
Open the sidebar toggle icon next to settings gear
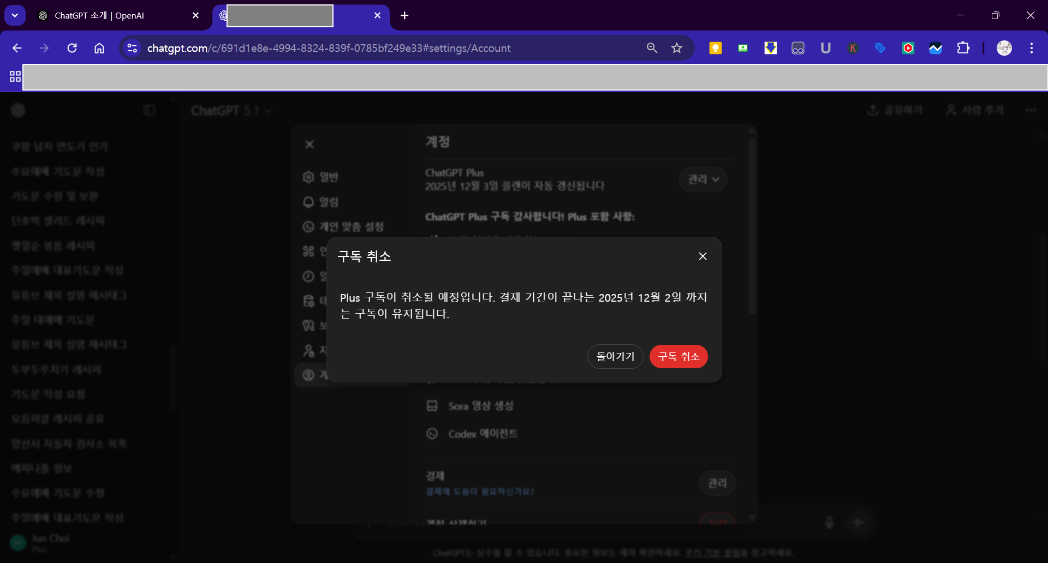(x=149, y=110)
